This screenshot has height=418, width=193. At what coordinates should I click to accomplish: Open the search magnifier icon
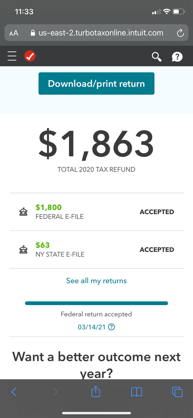pos(157,56)
